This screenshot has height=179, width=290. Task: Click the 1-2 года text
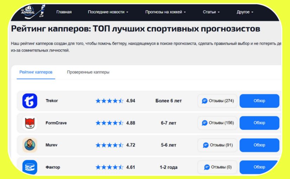coord(168,167)
